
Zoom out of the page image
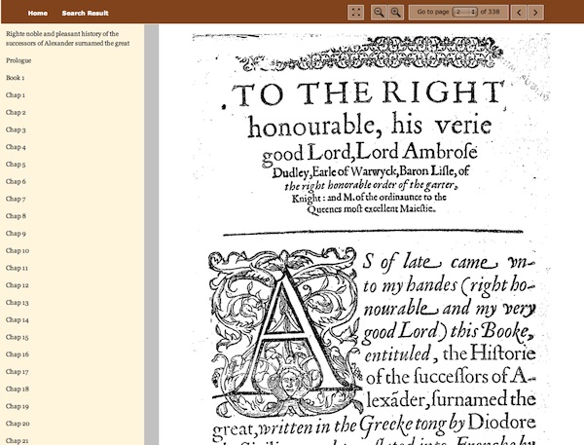pos(379,13)
